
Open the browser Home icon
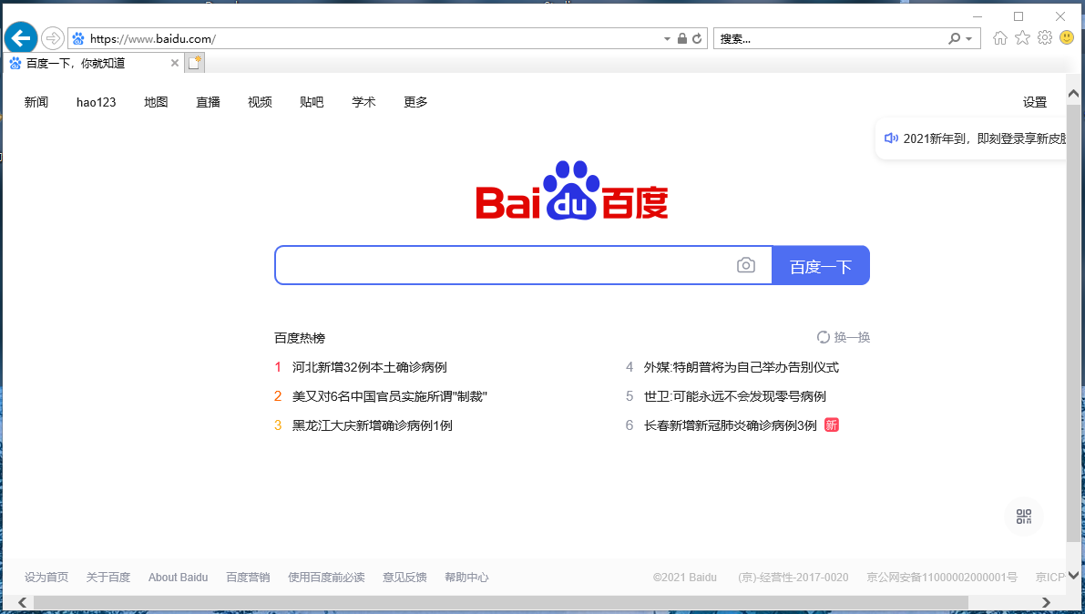tap(1000, 38)
